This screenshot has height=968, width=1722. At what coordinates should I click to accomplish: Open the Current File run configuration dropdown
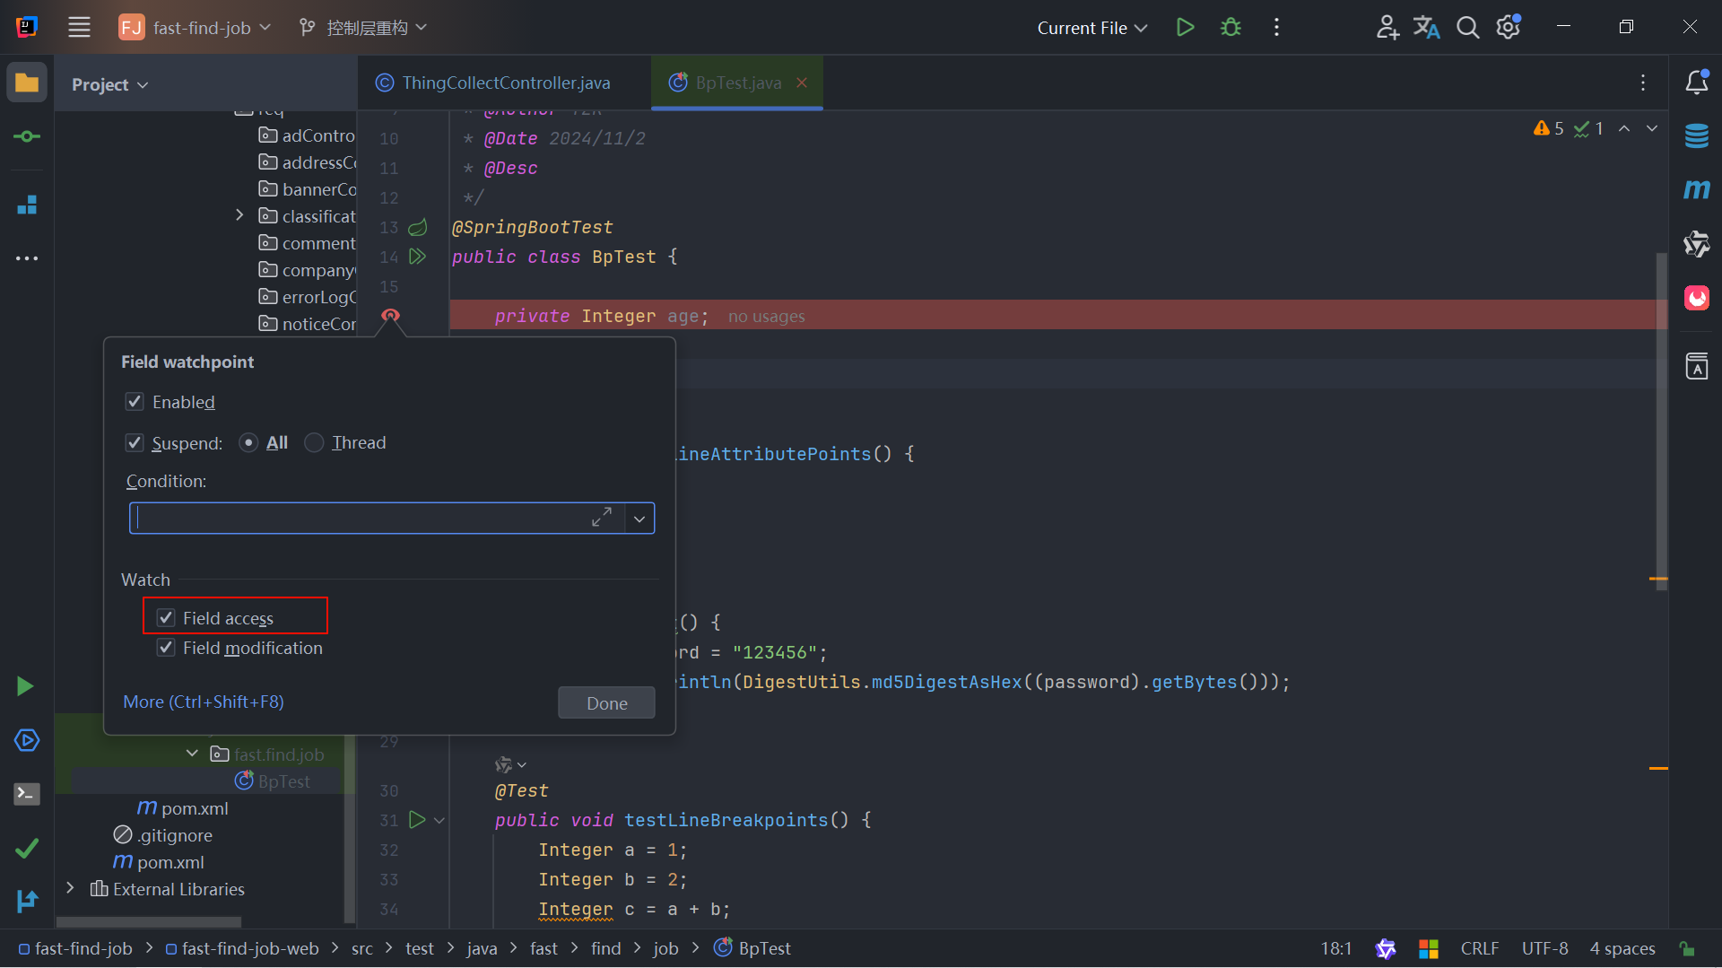(x=1091, y=27)
